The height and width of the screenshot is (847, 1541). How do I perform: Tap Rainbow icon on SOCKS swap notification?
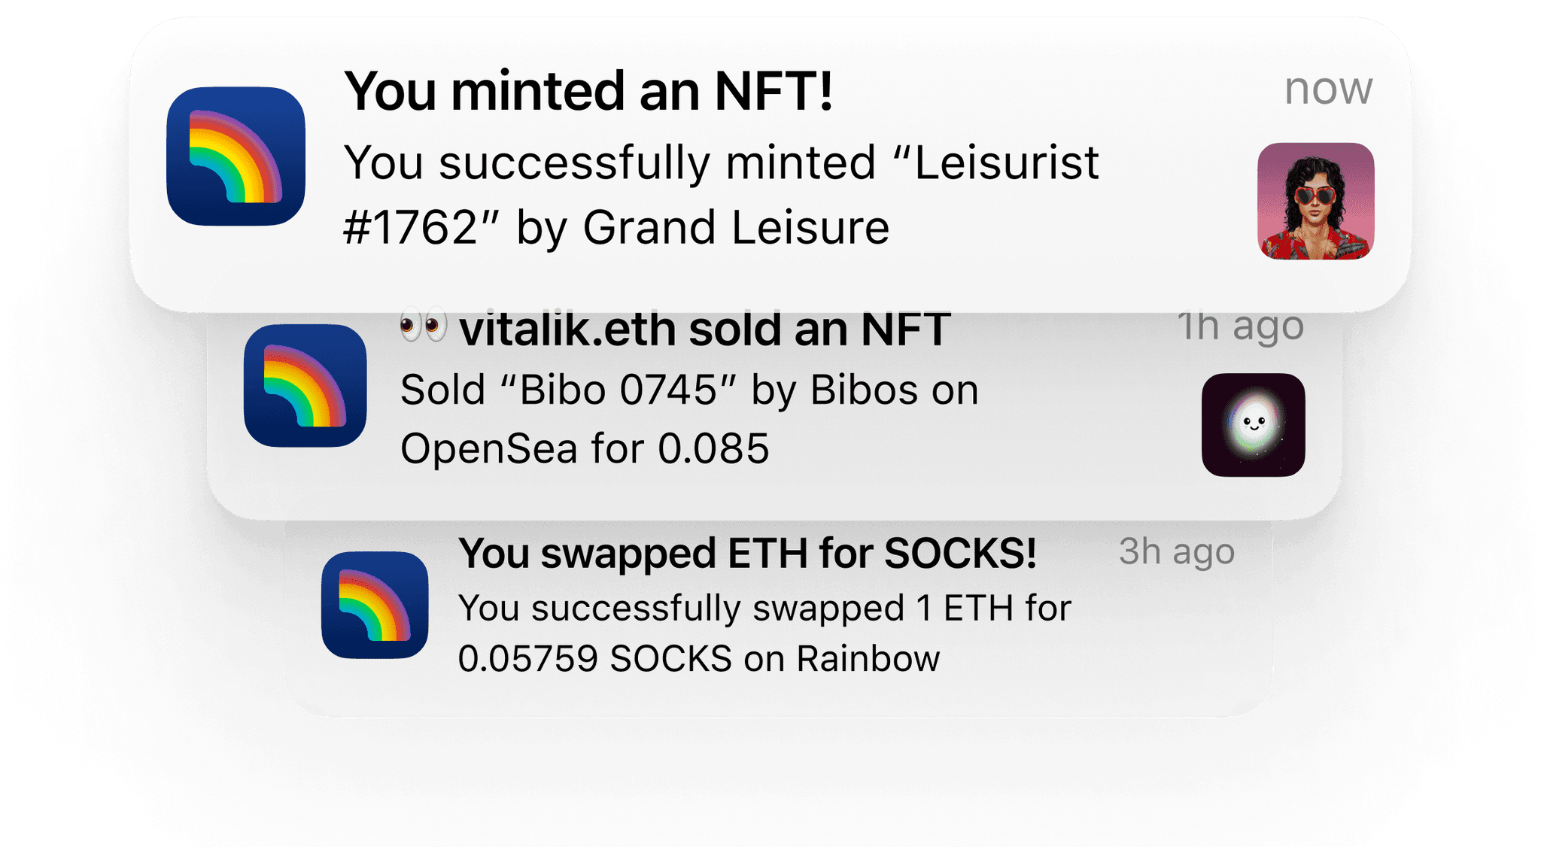[375, 605]
